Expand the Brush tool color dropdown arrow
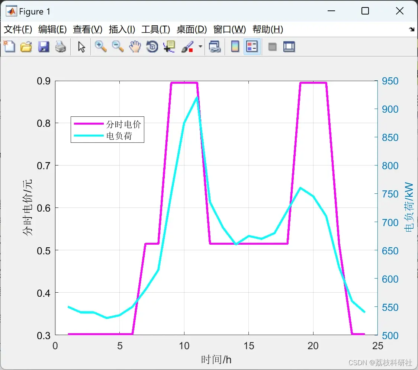This screenshot has width=418, height=370. pyautogui.click(x=200, y=46)
